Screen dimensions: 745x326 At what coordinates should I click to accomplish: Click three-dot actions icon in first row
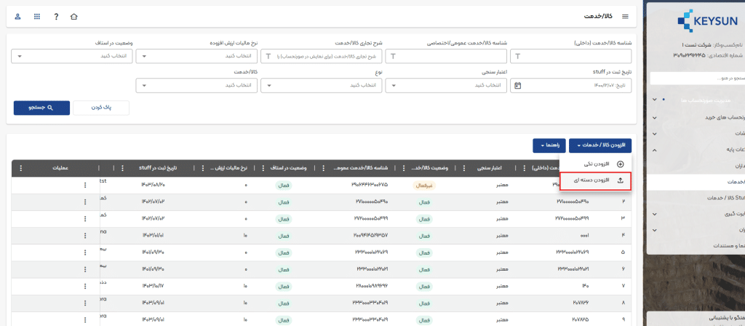(84, 185)
